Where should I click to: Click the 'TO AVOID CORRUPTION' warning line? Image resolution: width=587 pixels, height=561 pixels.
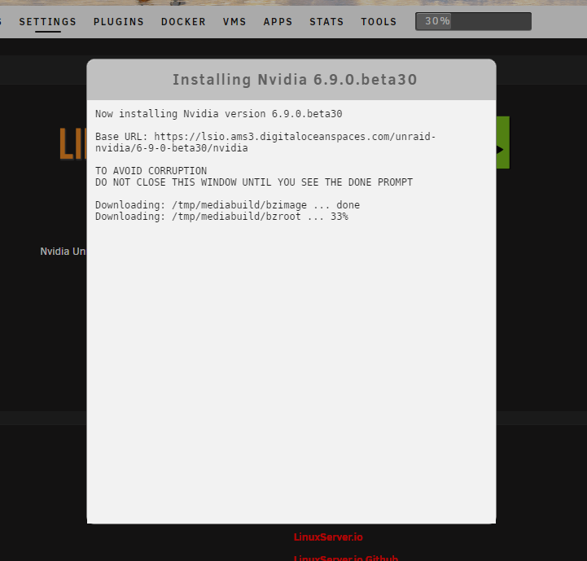click(x=151, y=171)
